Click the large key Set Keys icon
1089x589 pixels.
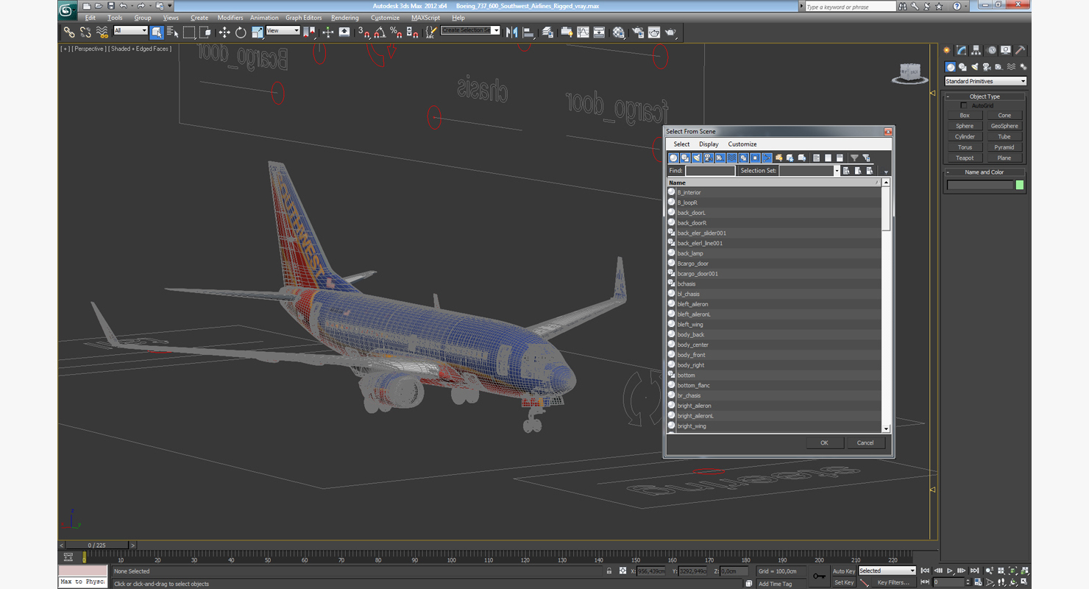[x=819, y=576]
